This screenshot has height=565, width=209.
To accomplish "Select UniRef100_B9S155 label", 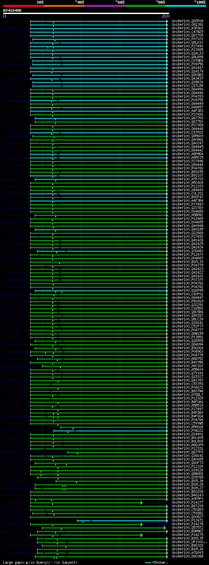I will coord(187,172).
